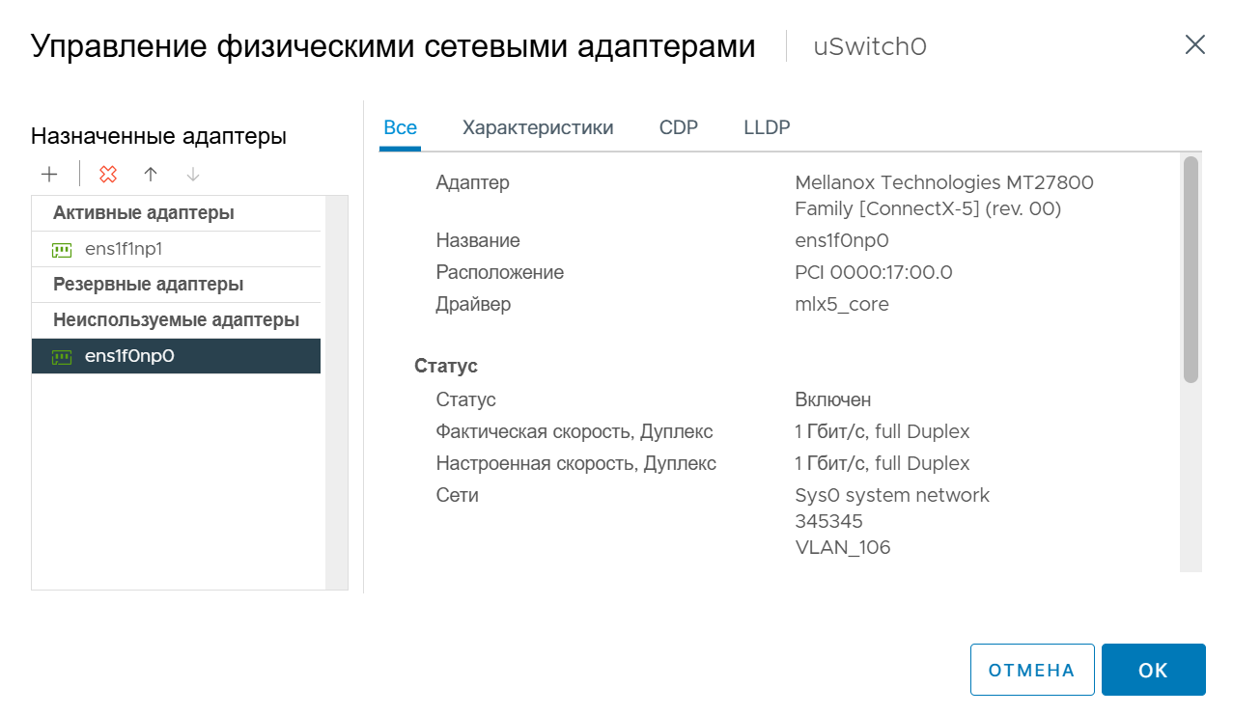Open the CDP tab
Image resolution: width=1233 pixels, height=715 pixels.
click(x=679, y=128)
